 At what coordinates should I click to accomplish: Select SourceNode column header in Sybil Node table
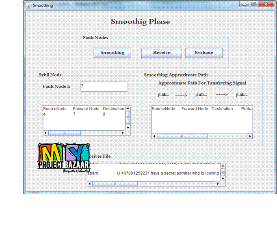(55, 109)
